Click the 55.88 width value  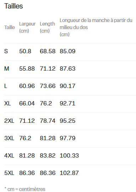27,68
